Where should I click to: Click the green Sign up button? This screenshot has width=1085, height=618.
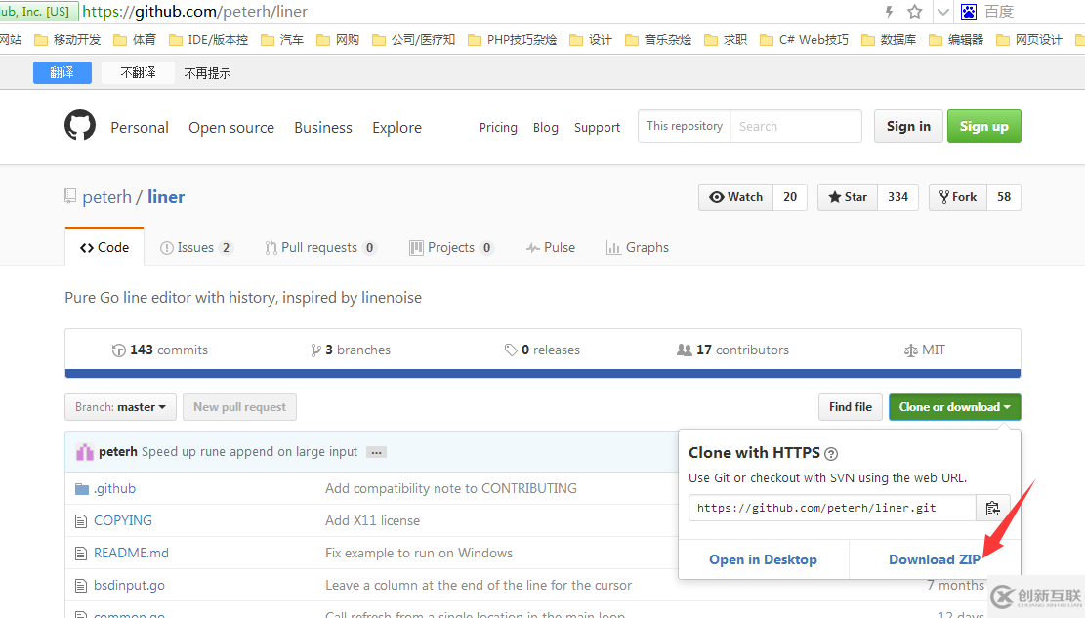(984, 126)
